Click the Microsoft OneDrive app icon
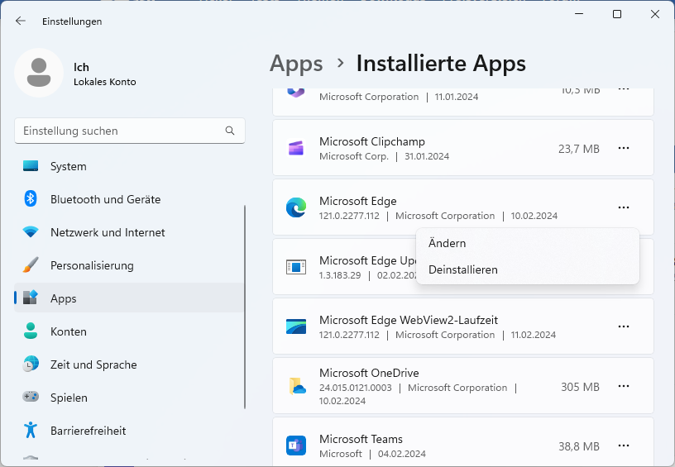 click(296, 386)
